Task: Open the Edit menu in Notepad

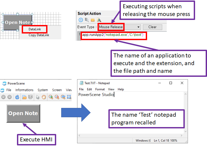Action: [89, 89]
